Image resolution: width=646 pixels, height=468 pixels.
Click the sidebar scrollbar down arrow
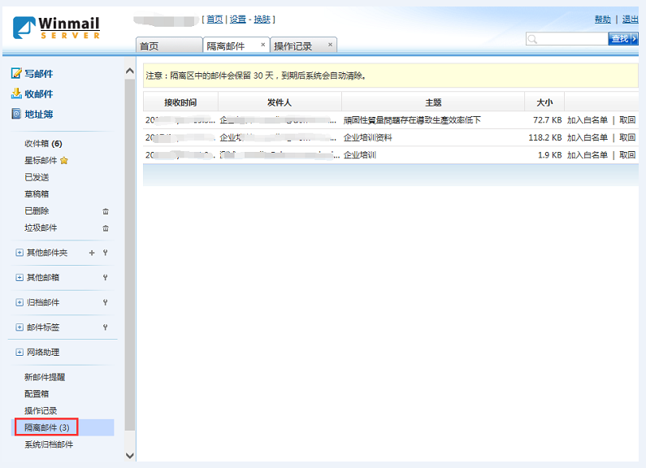(130, 455)
